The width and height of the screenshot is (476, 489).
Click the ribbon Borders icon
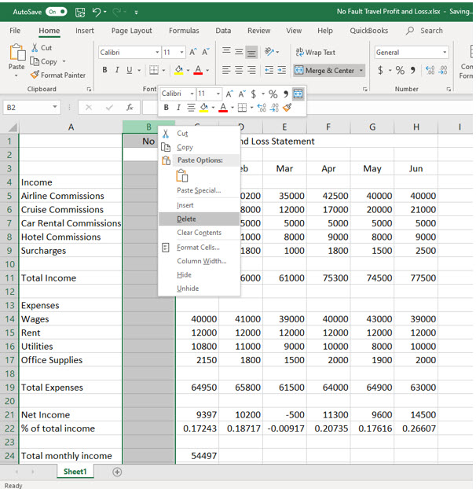coord(154,70)
